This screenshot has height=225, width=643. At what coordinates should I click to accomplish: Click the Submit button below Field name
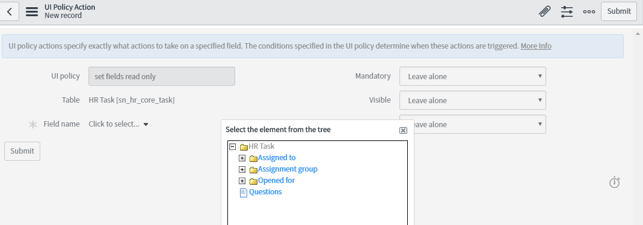[x=22, y=151]
